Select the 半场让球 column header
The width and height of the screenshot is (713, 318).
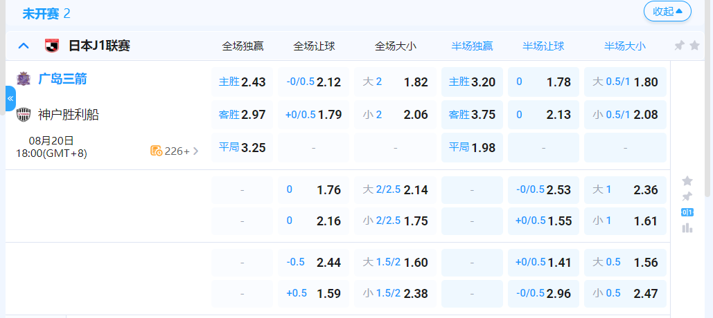click(543, 46)
